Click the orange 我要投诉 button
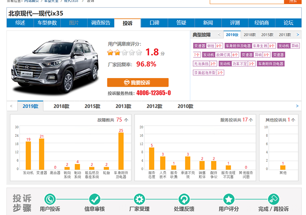 [138, 83]
